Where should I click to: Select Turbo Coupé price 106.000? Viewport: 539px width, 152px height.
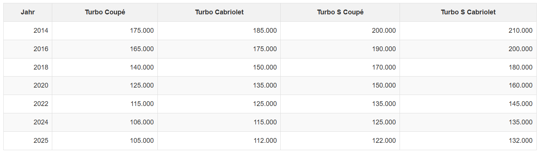(142, 122)
